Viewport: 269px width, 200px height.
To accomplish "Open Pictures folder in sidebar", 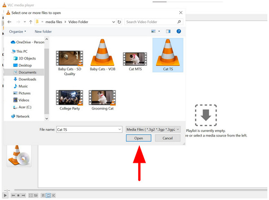I will tap(22, 93).
